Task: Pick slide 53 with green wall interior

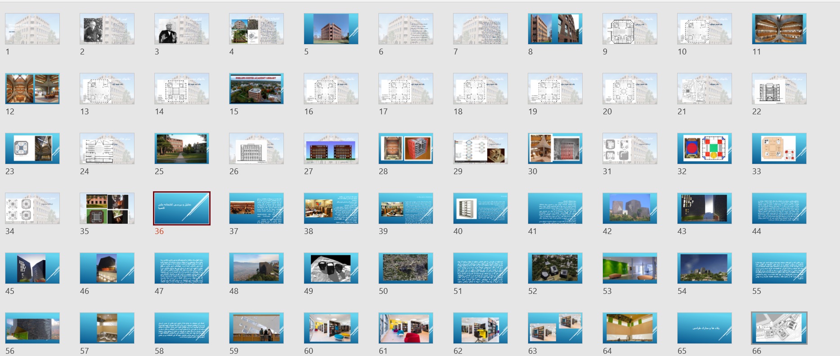Action: pos(630,268)
